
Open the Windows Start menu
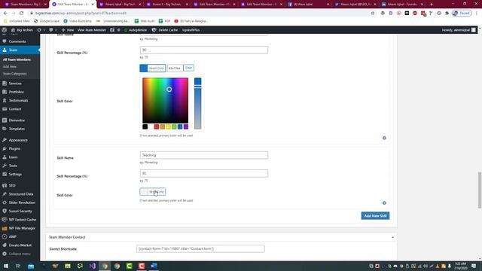coord(6,266)
